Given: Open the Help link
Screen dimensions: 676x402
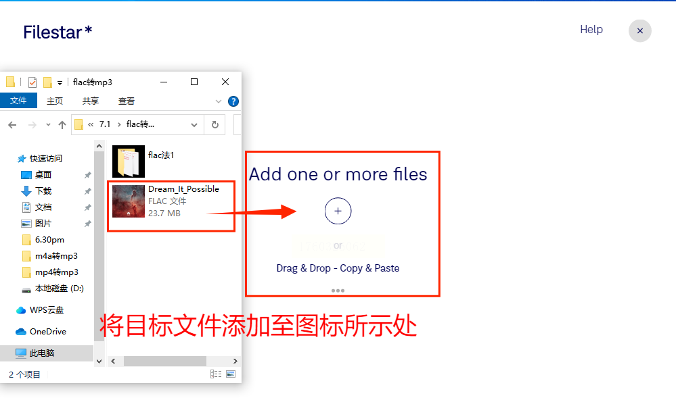Looking at the screenshot, I should (x=591, y=29).
